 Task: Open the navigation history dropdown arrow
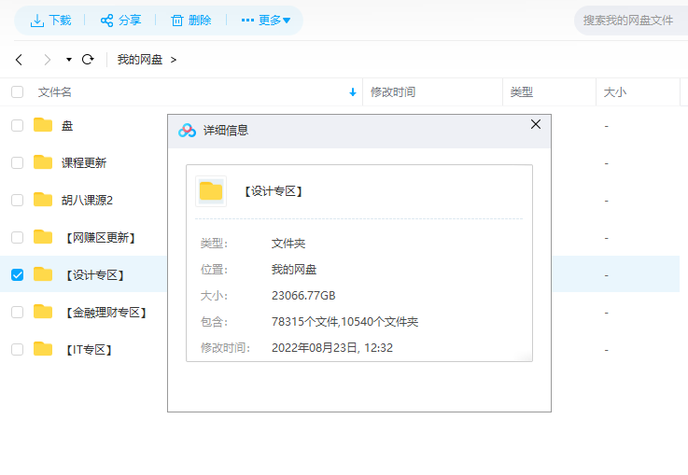click(x=68, y=60)
